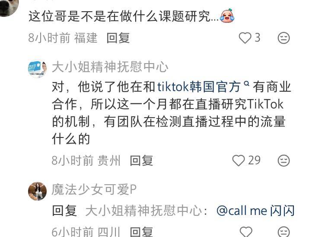The width and height of the screenshot is (309, 237).
Task: Like 魔法少女可爱P's 四川 comment
Action: click(x=246, y=232)
